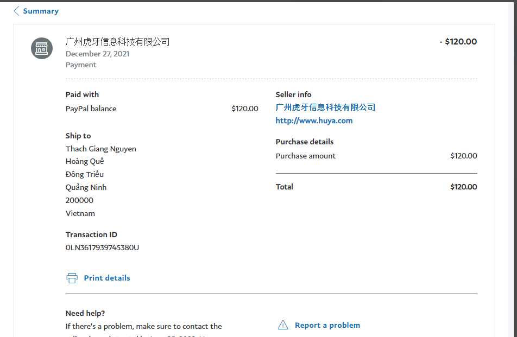Click the Total $120.00 value
Image resolution: width=517 pixels, height=337 pixels.
point(464,187)
